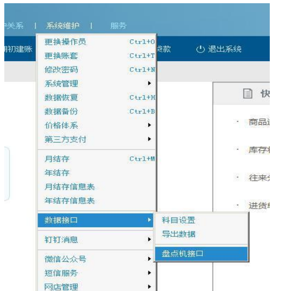Select 更换操作员 menu entry

pyautogui.click(x=65, y=42)
